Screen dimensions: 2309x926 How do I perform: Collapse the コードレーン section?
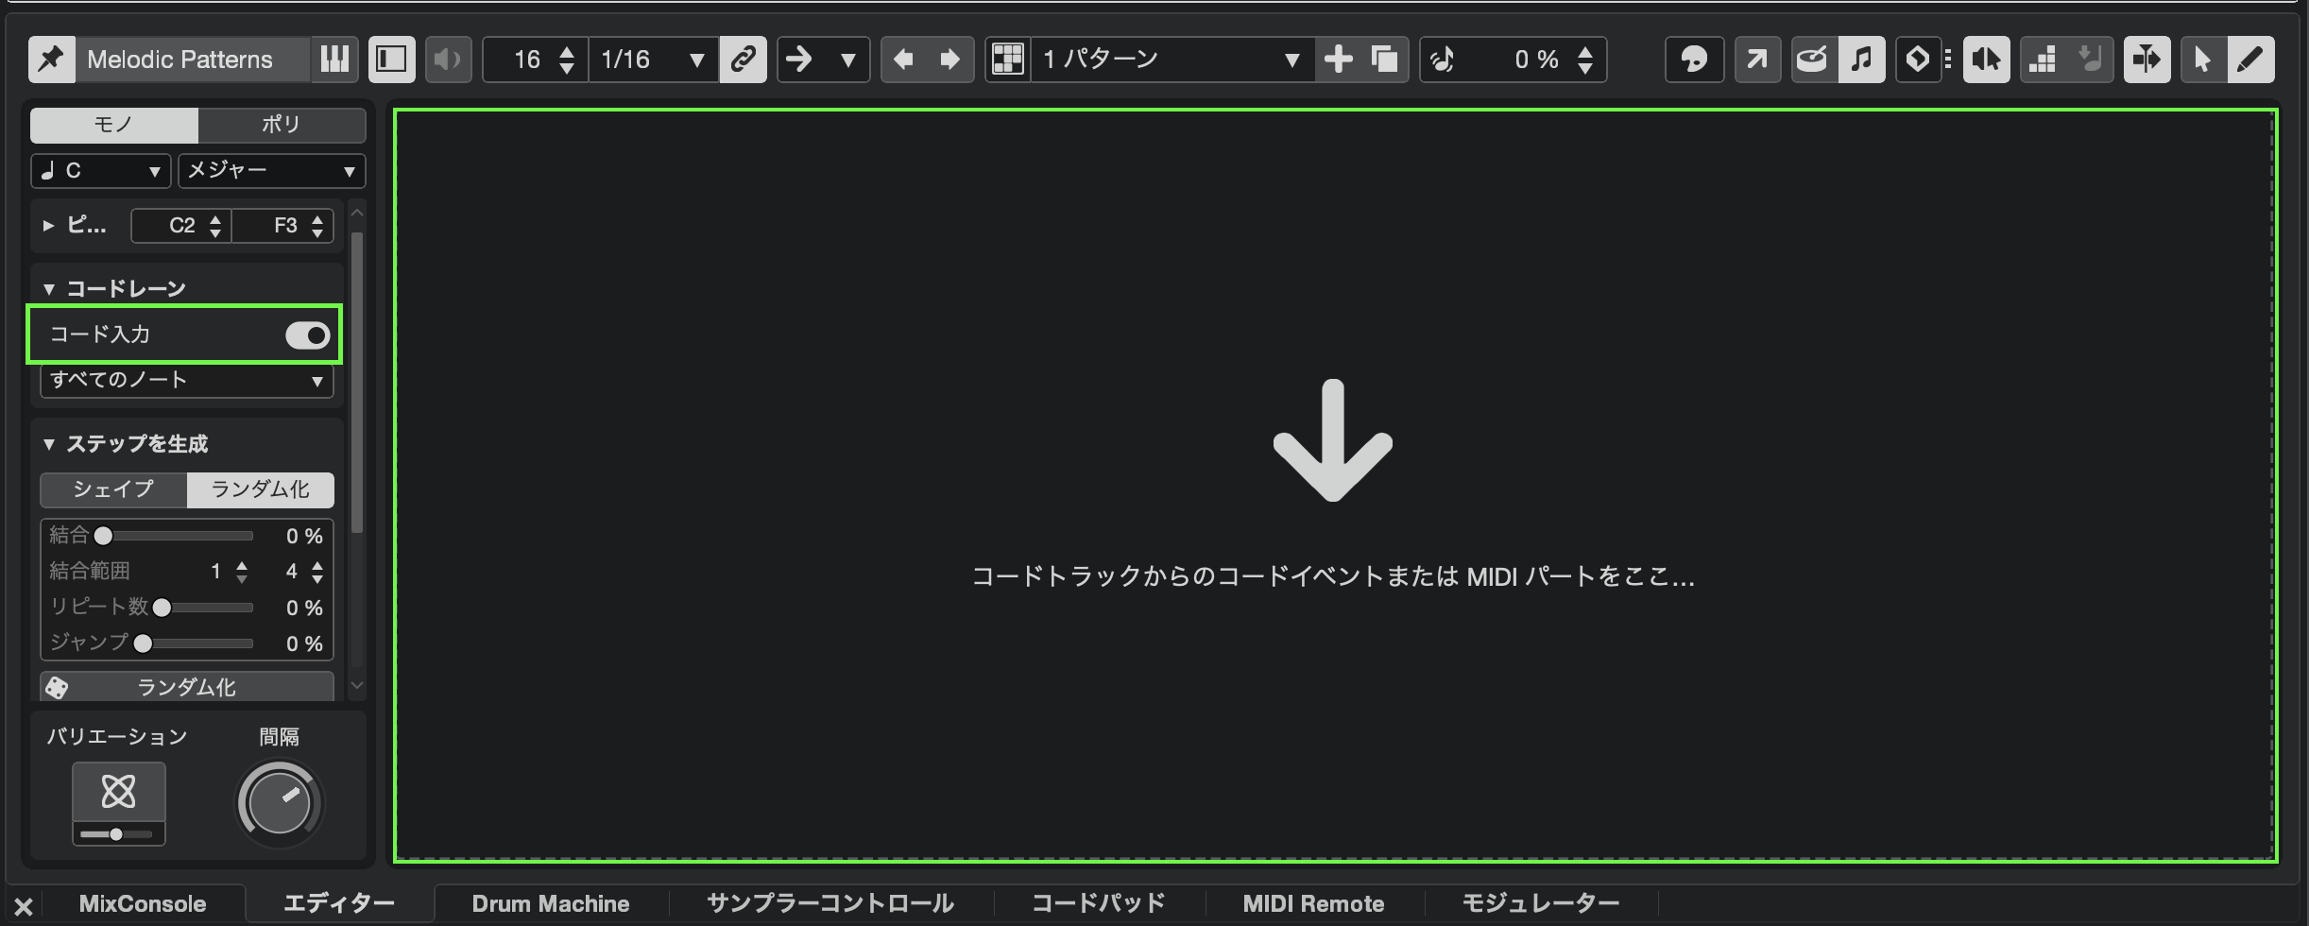coord(49,289)
